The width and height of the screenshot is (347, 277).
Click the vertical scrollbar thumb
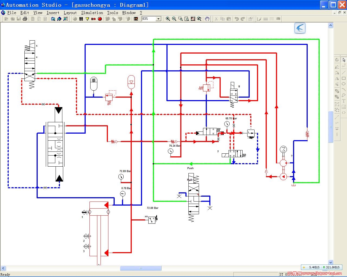[330, 127]
